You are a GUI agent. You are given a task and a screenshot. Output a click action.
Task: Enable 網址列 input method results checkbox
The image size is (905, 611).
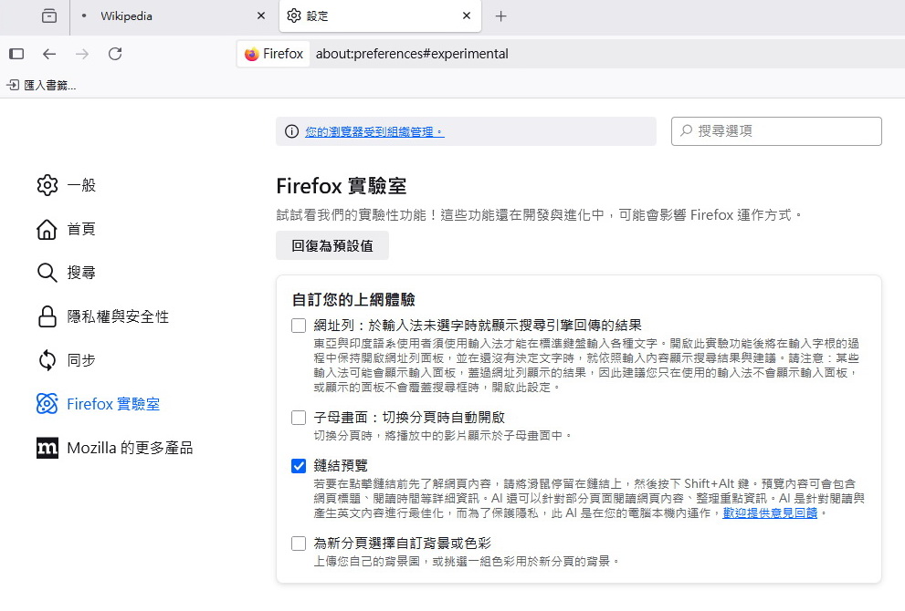tap(299, 326)
